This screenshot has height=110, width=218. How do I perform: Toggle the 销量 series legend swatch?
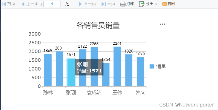click(x=152, y=66)
